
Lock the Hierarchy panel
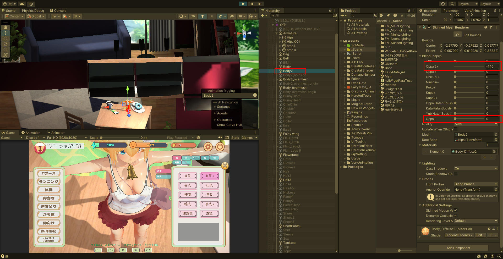tap(330, 10)
